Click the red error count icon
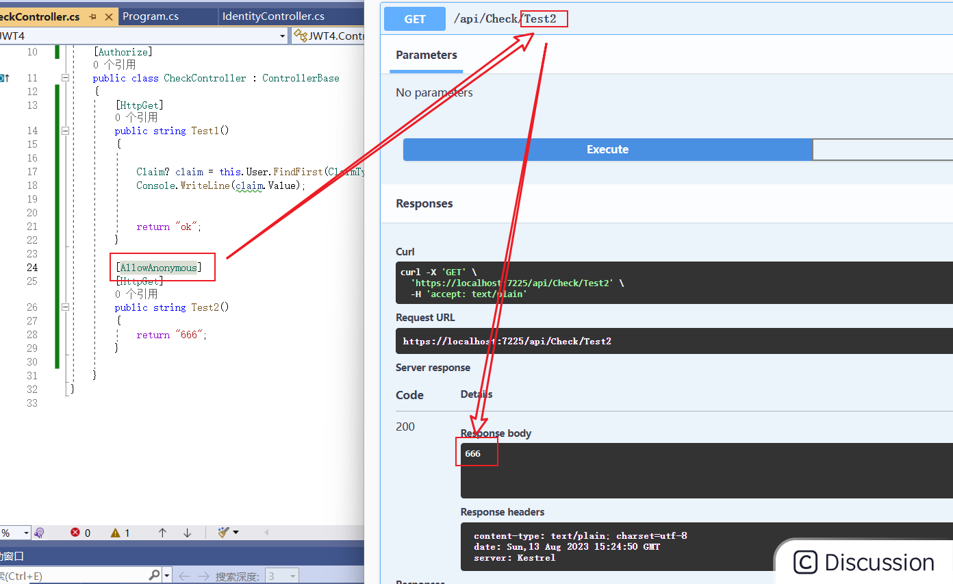Viewport: 953px width, 584px height. click(x=75, y=533)
